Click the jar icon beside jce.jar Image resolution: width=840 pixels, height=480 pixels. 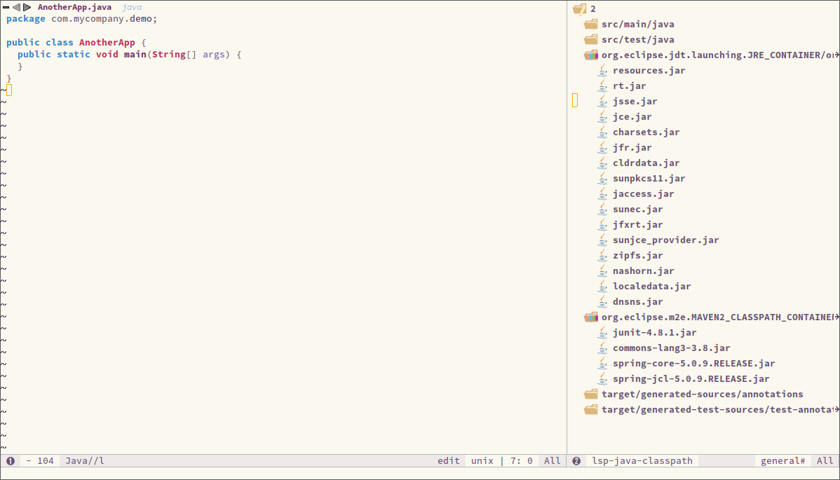(x=603, y=116)
